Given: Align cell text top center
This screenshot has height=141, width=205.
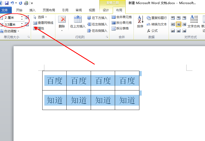Looking at the screenshot, I should click(x=178, y=18).
